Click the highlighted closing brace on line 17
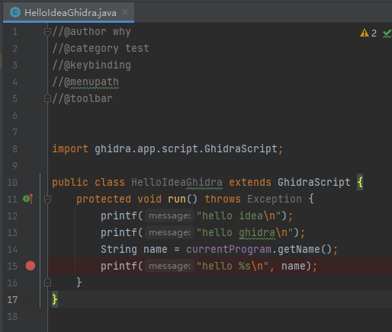 55,299
